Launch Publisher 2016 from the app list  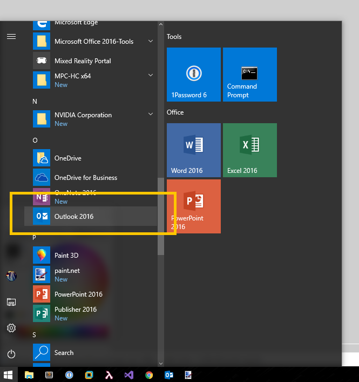point(91,313)
